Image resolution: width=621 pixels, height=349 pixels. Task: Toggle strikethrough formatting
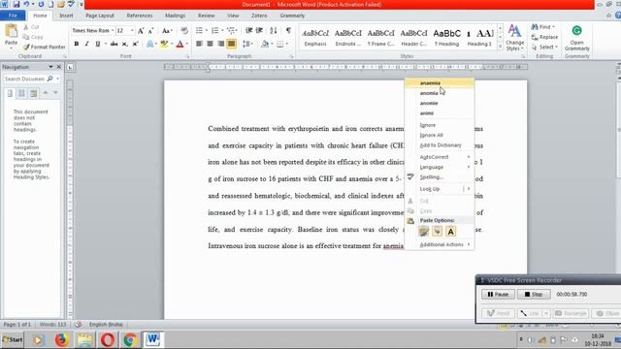[x=114, y=44]
